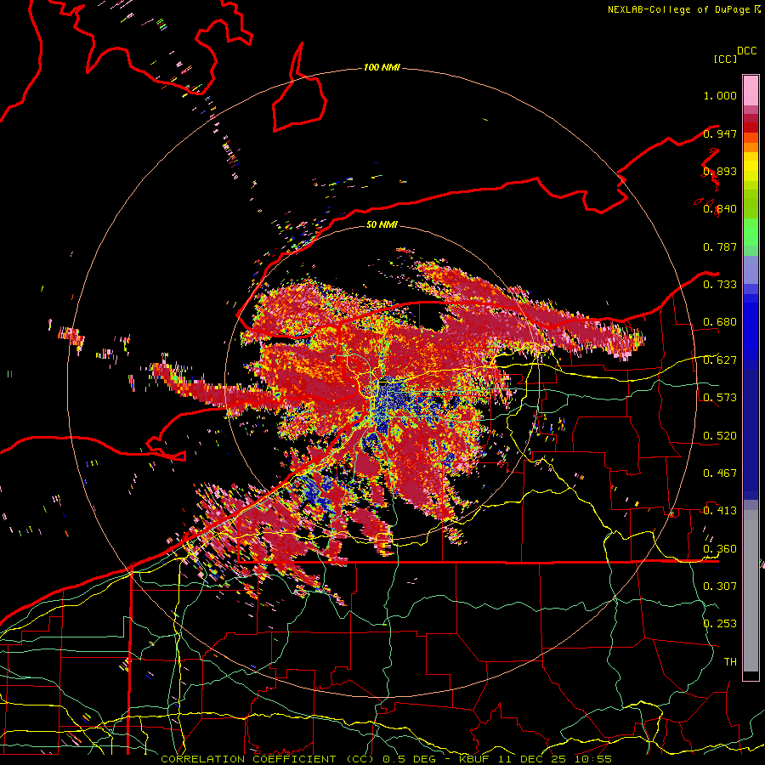Select the 0.840 scale value
The width and height of the screenshot is (765, 765).
point(720,209)
